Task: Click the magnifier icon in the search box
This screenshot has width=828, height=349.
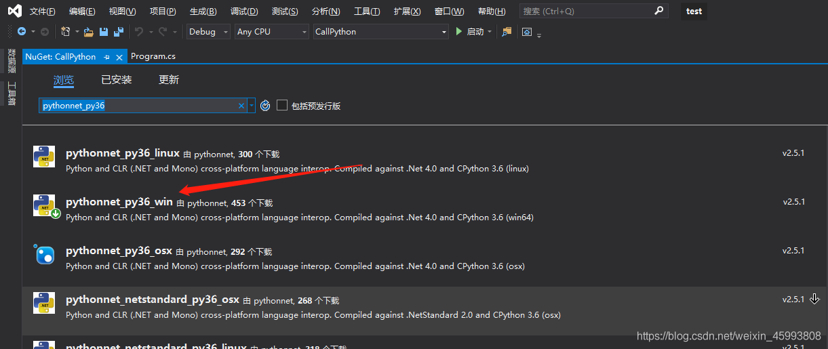Action: (658, 11)
